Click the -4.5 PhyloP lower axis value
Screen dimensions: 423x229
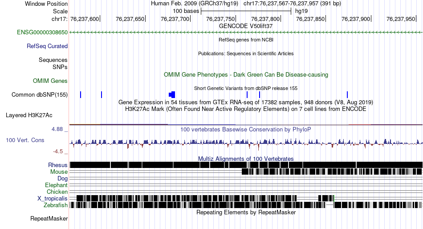[x=58, y=151]
